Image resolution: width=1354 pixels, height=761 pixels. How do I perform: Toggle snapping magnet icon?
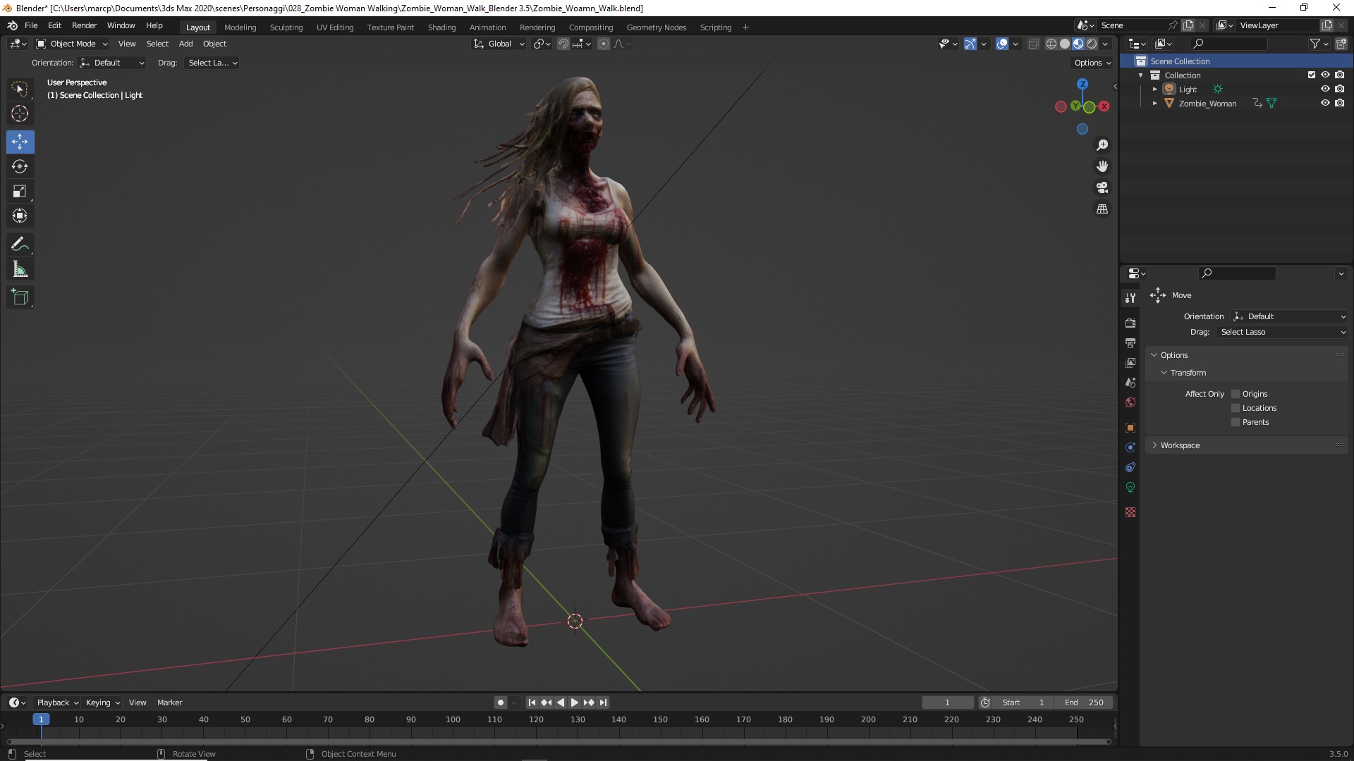(x=563, y=44)
